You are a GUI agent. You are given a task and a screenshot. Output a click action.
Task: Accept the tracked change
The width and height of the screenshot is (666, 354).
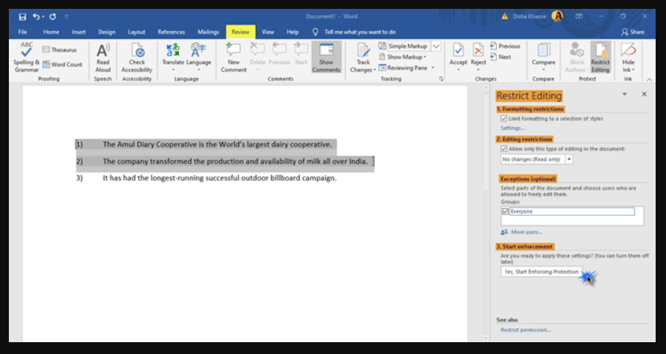pos(458,57)
